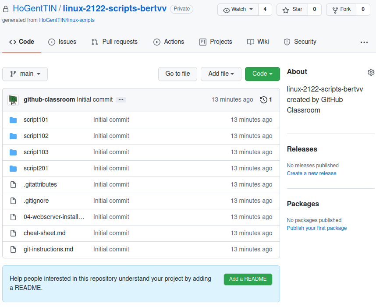Open the Pull requests tab
The image size is (376, 307).
114,42
